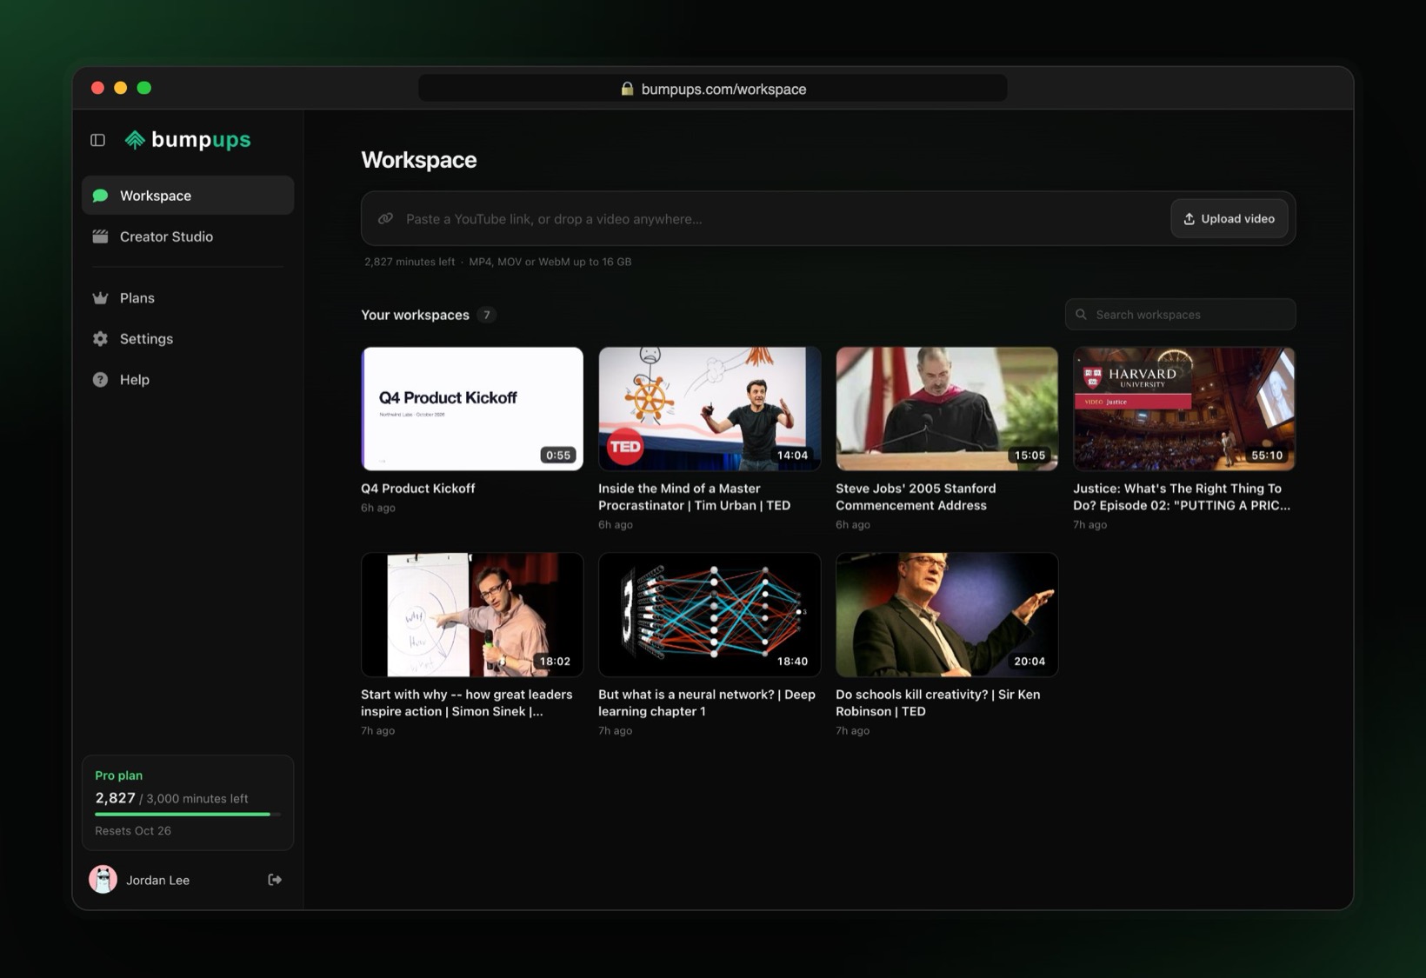Open Creator Studio from the sidebar
The height and width of the screenshot is (978, 1426).
(x=188, y=236)
